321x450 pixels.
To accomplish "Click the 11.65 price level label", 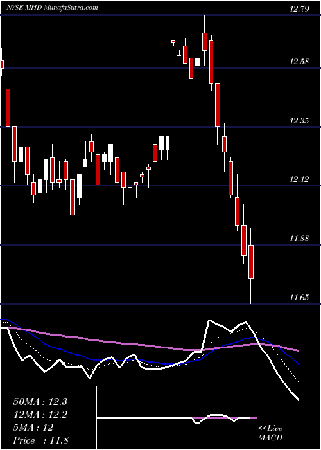I will 299,297.
